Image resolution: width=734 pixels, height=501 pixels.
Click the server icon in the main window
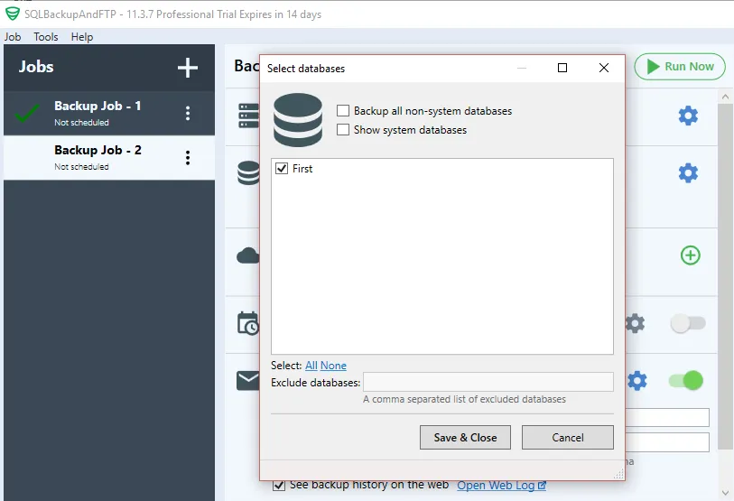[248, 116]
